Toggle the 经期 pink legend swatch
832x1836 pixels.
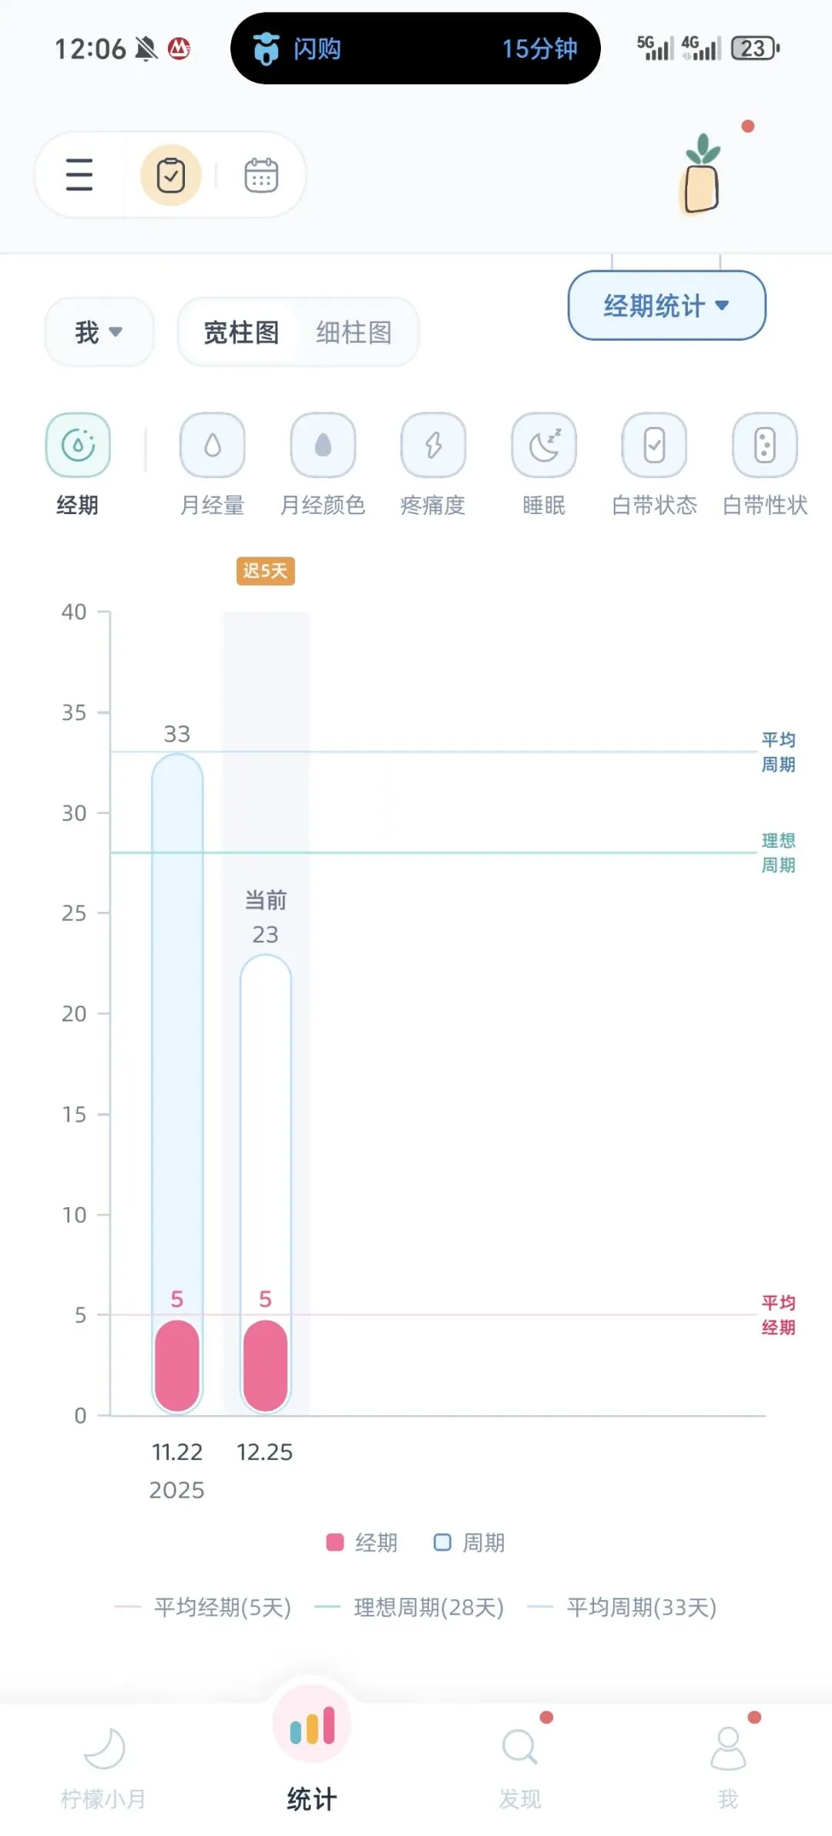(335, 1542)
